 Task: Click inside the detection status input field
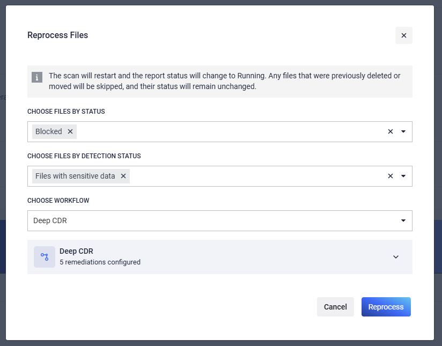pos(257,176)
